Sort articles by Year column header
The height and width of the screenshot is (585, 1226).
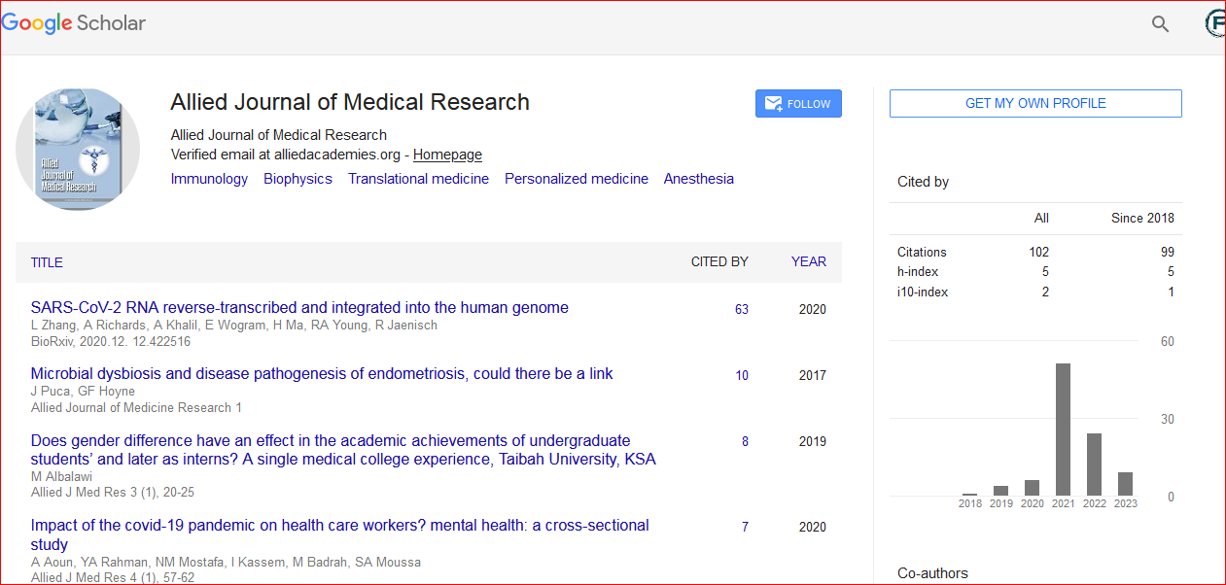point(808,261)
